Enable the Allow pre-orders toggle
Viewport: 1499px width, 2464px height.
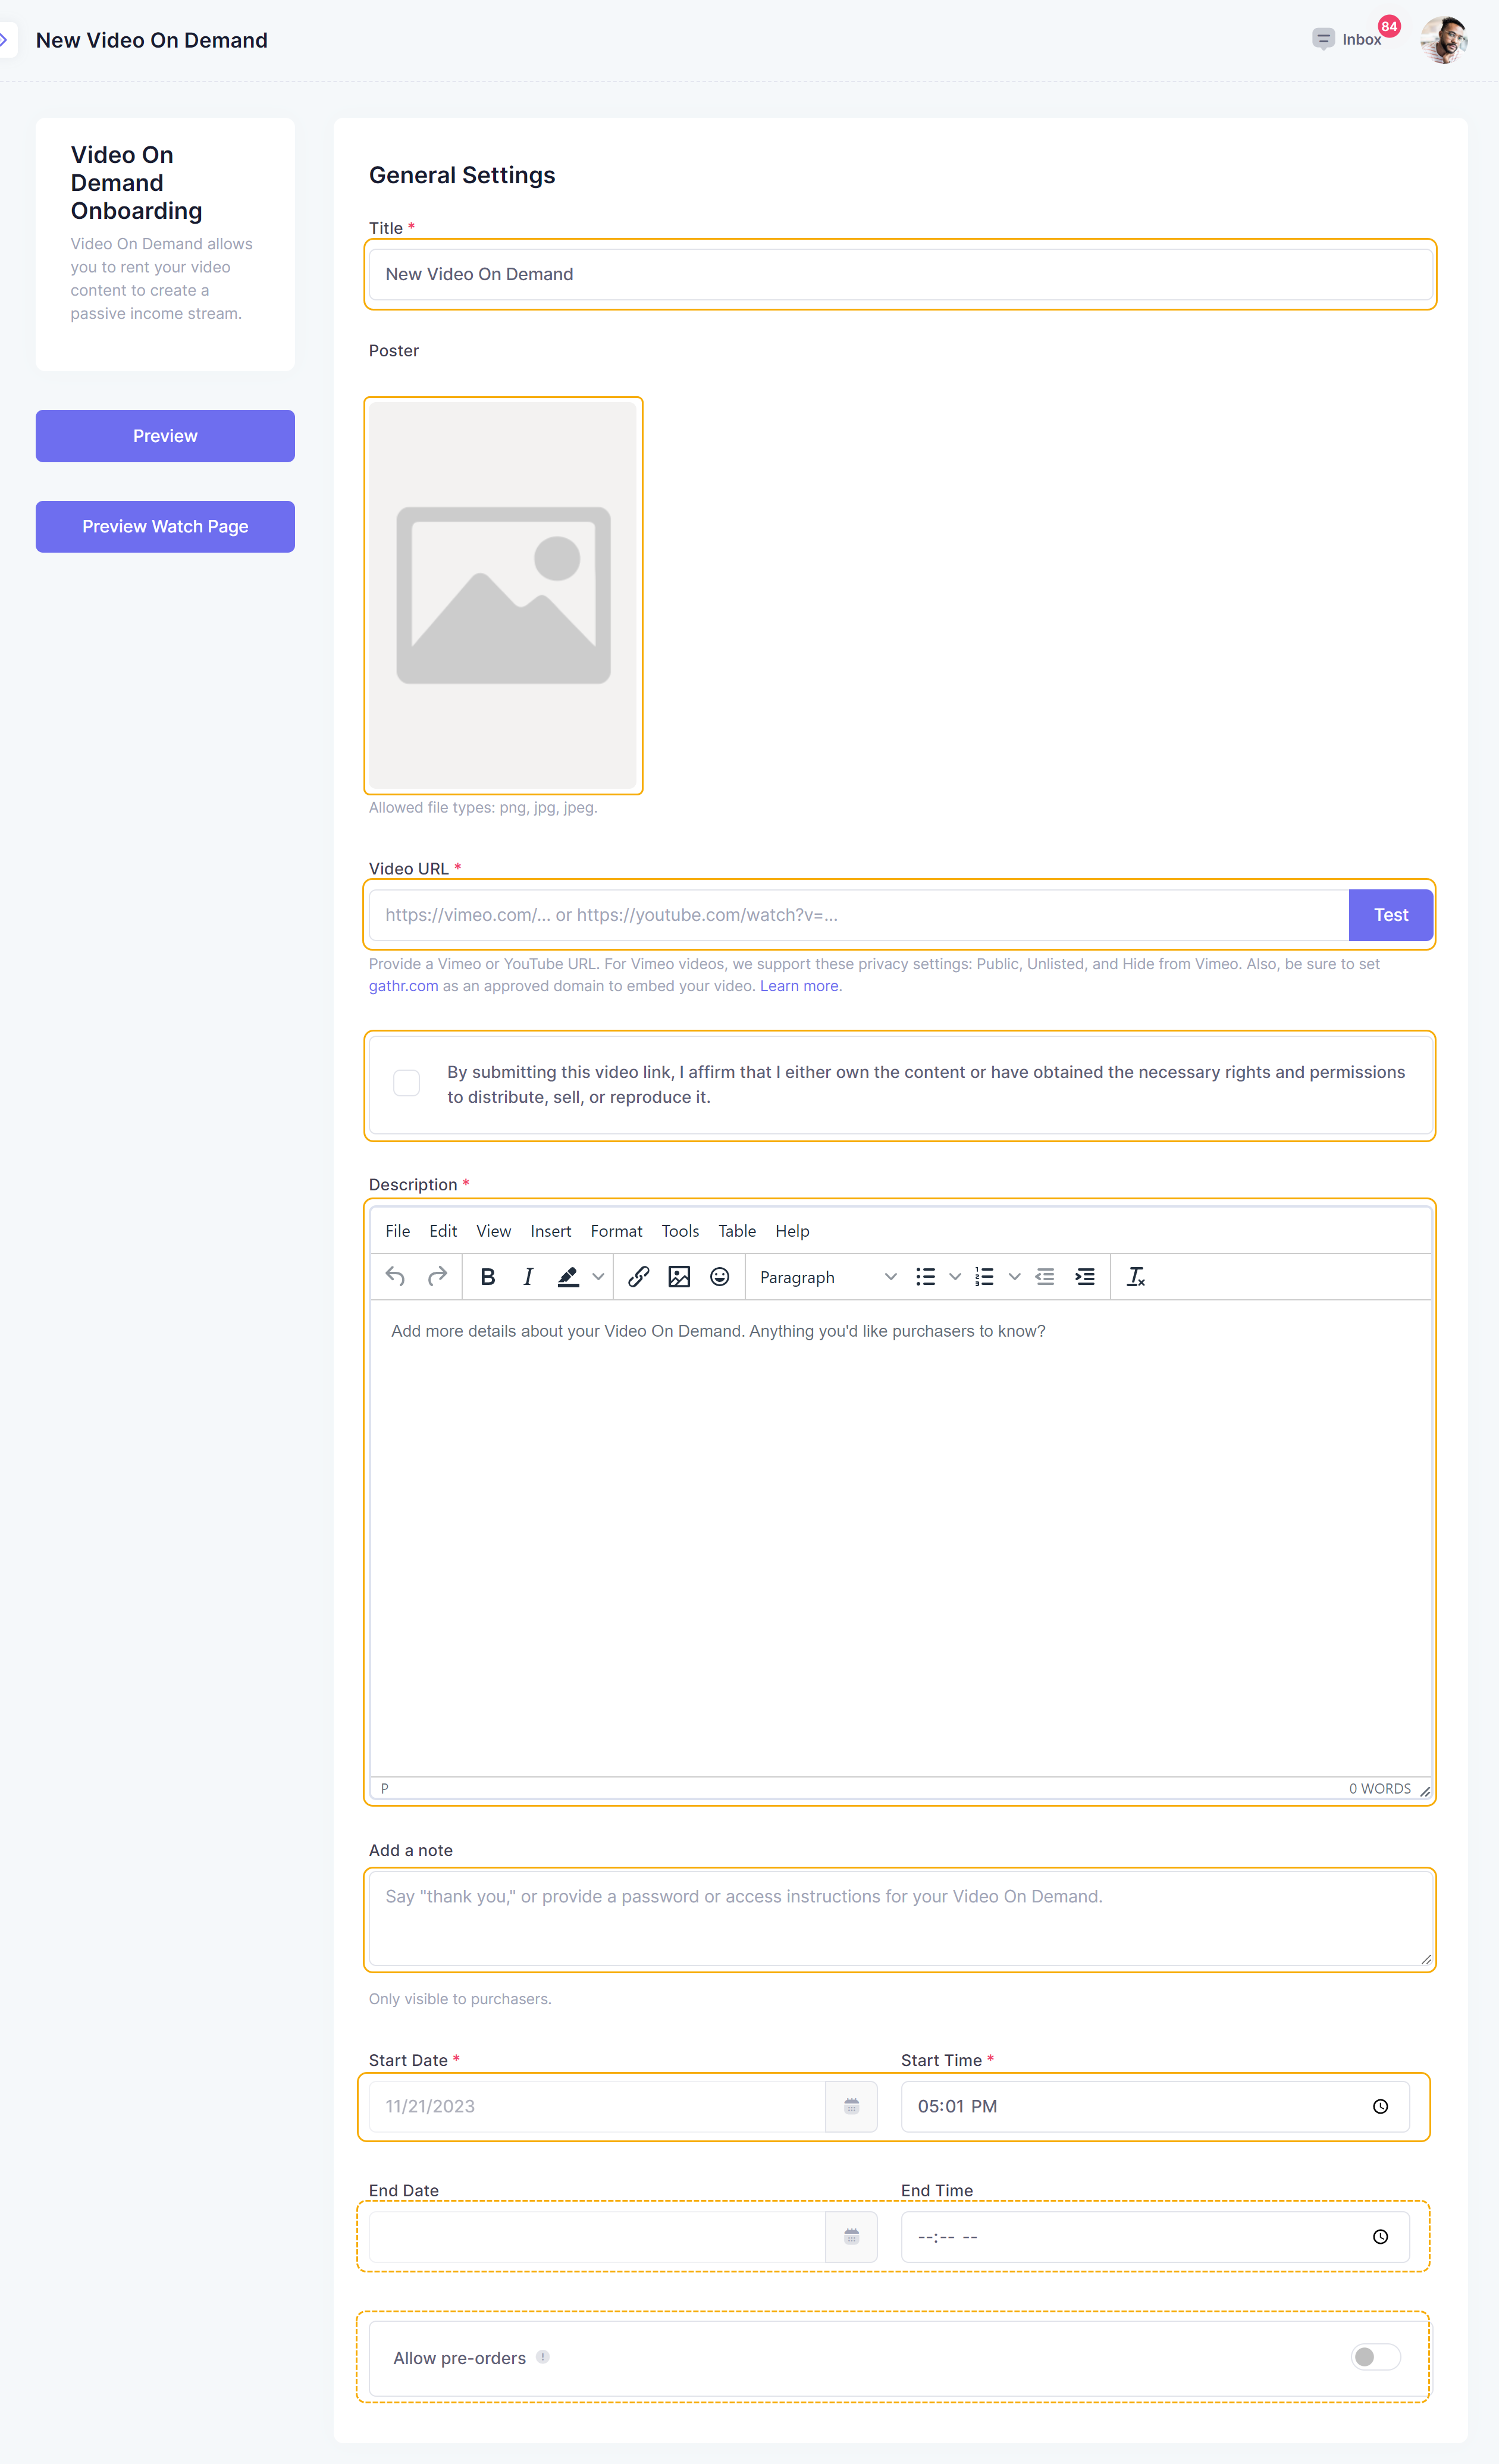point(1375,2357)
